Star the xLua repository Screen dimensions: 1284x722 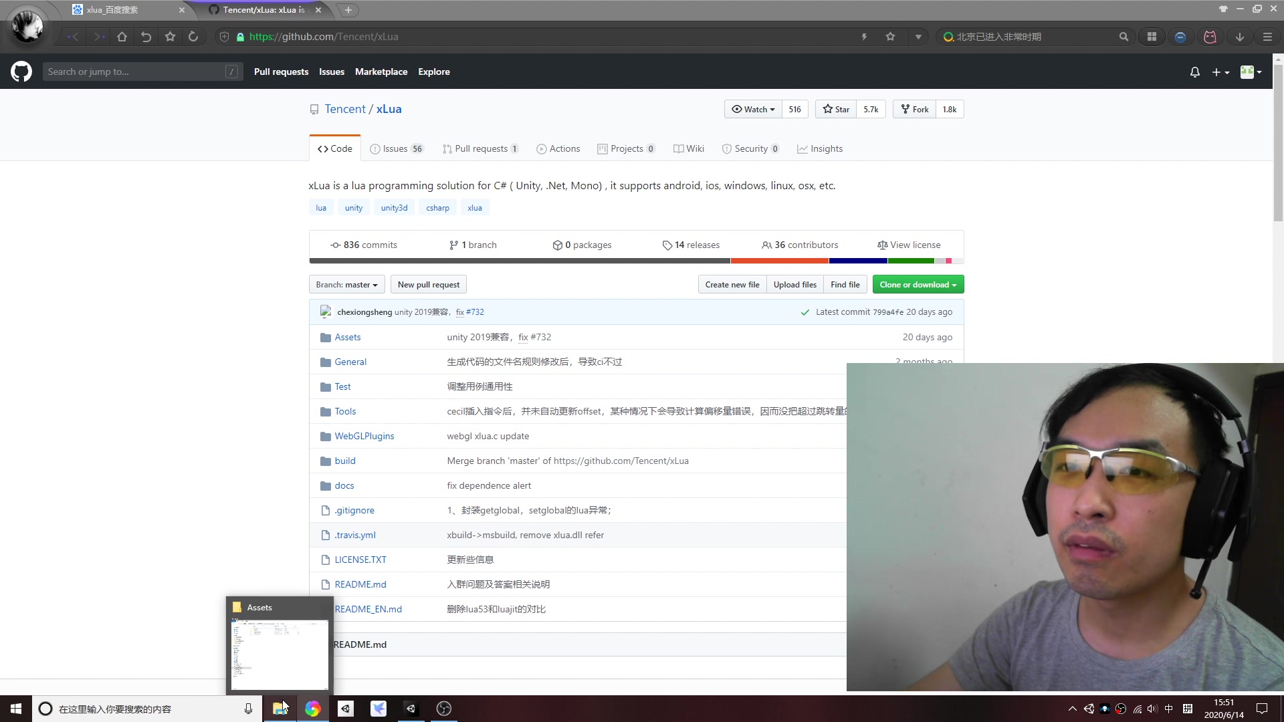coord(835,109)
